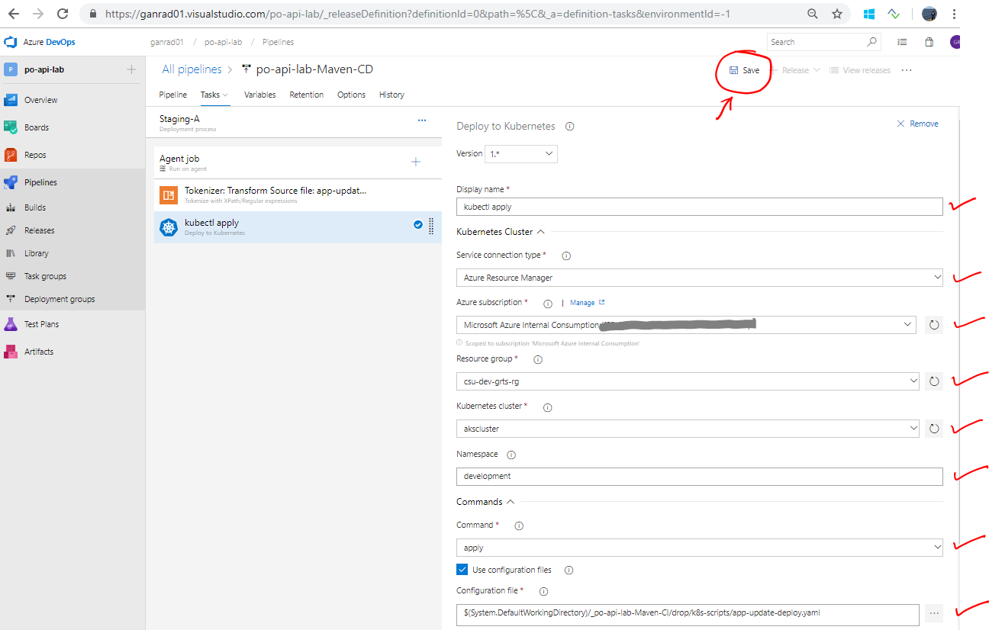989x630 pixels.
Task: Select the kubectl apply task row
Action: tap(298, 227)
